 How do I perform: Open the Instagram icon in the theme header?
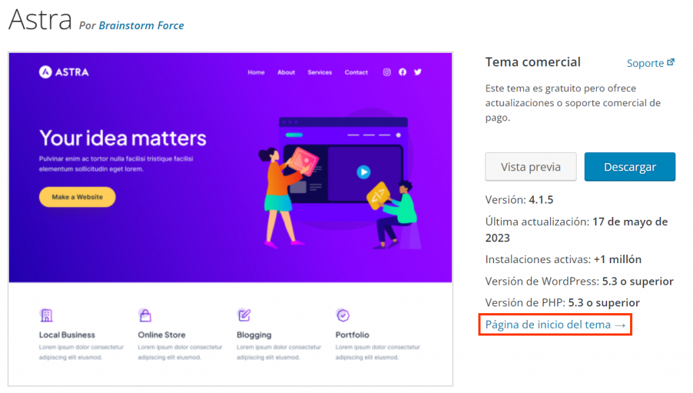point(386,72)
